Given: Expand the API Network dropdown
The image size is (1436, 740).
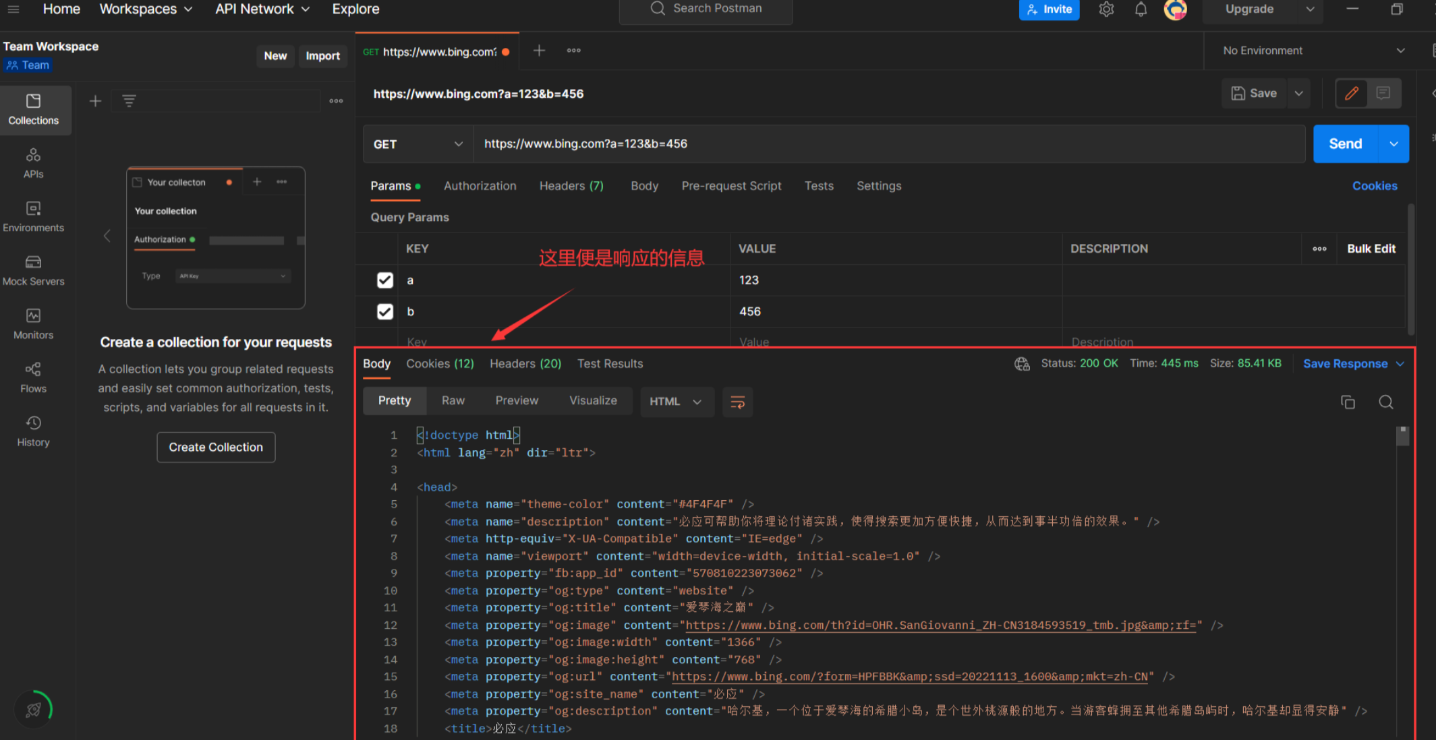Looking at the screenshot, I should click(262, 9).
